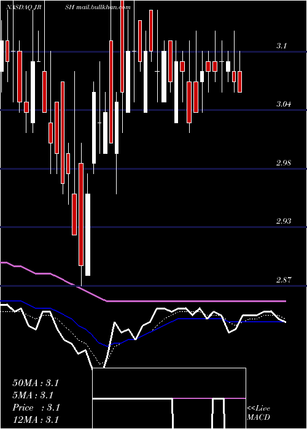This screenshot has width=307, height=429.
Task: Click the 3.04 price axis label
Action: pyautogui.click(x=284, y=104)
